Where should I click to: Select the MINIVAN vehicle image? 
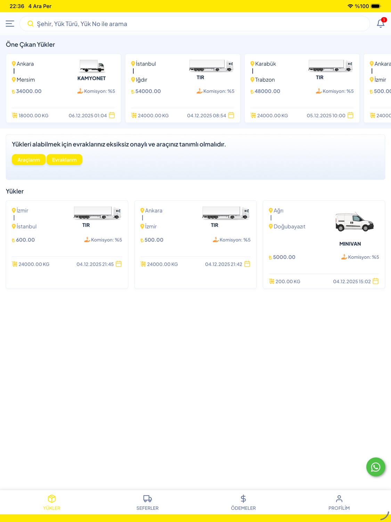tap(355, 222)
